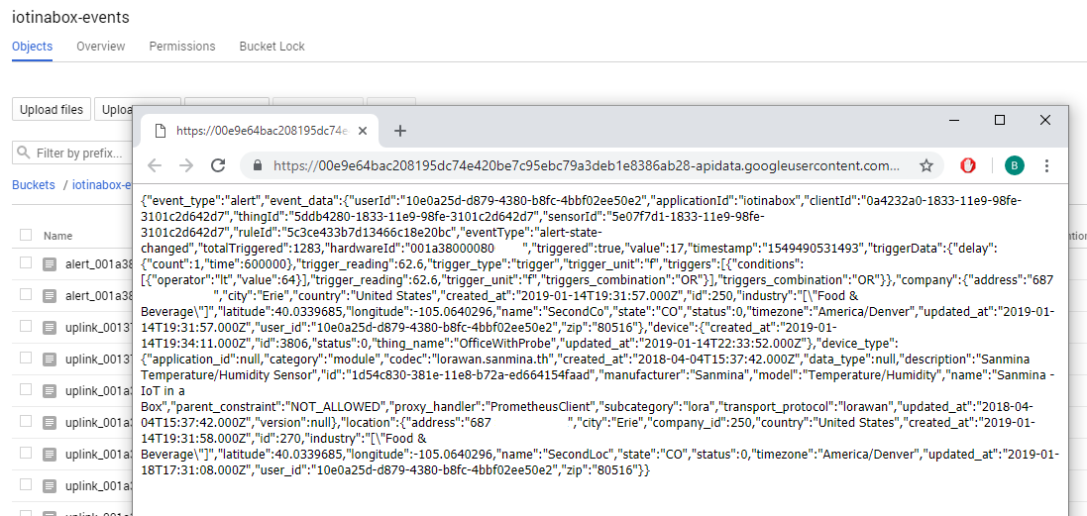
Task: Open Chrome's three-dot menu
Action: (x=1046, y=165)
